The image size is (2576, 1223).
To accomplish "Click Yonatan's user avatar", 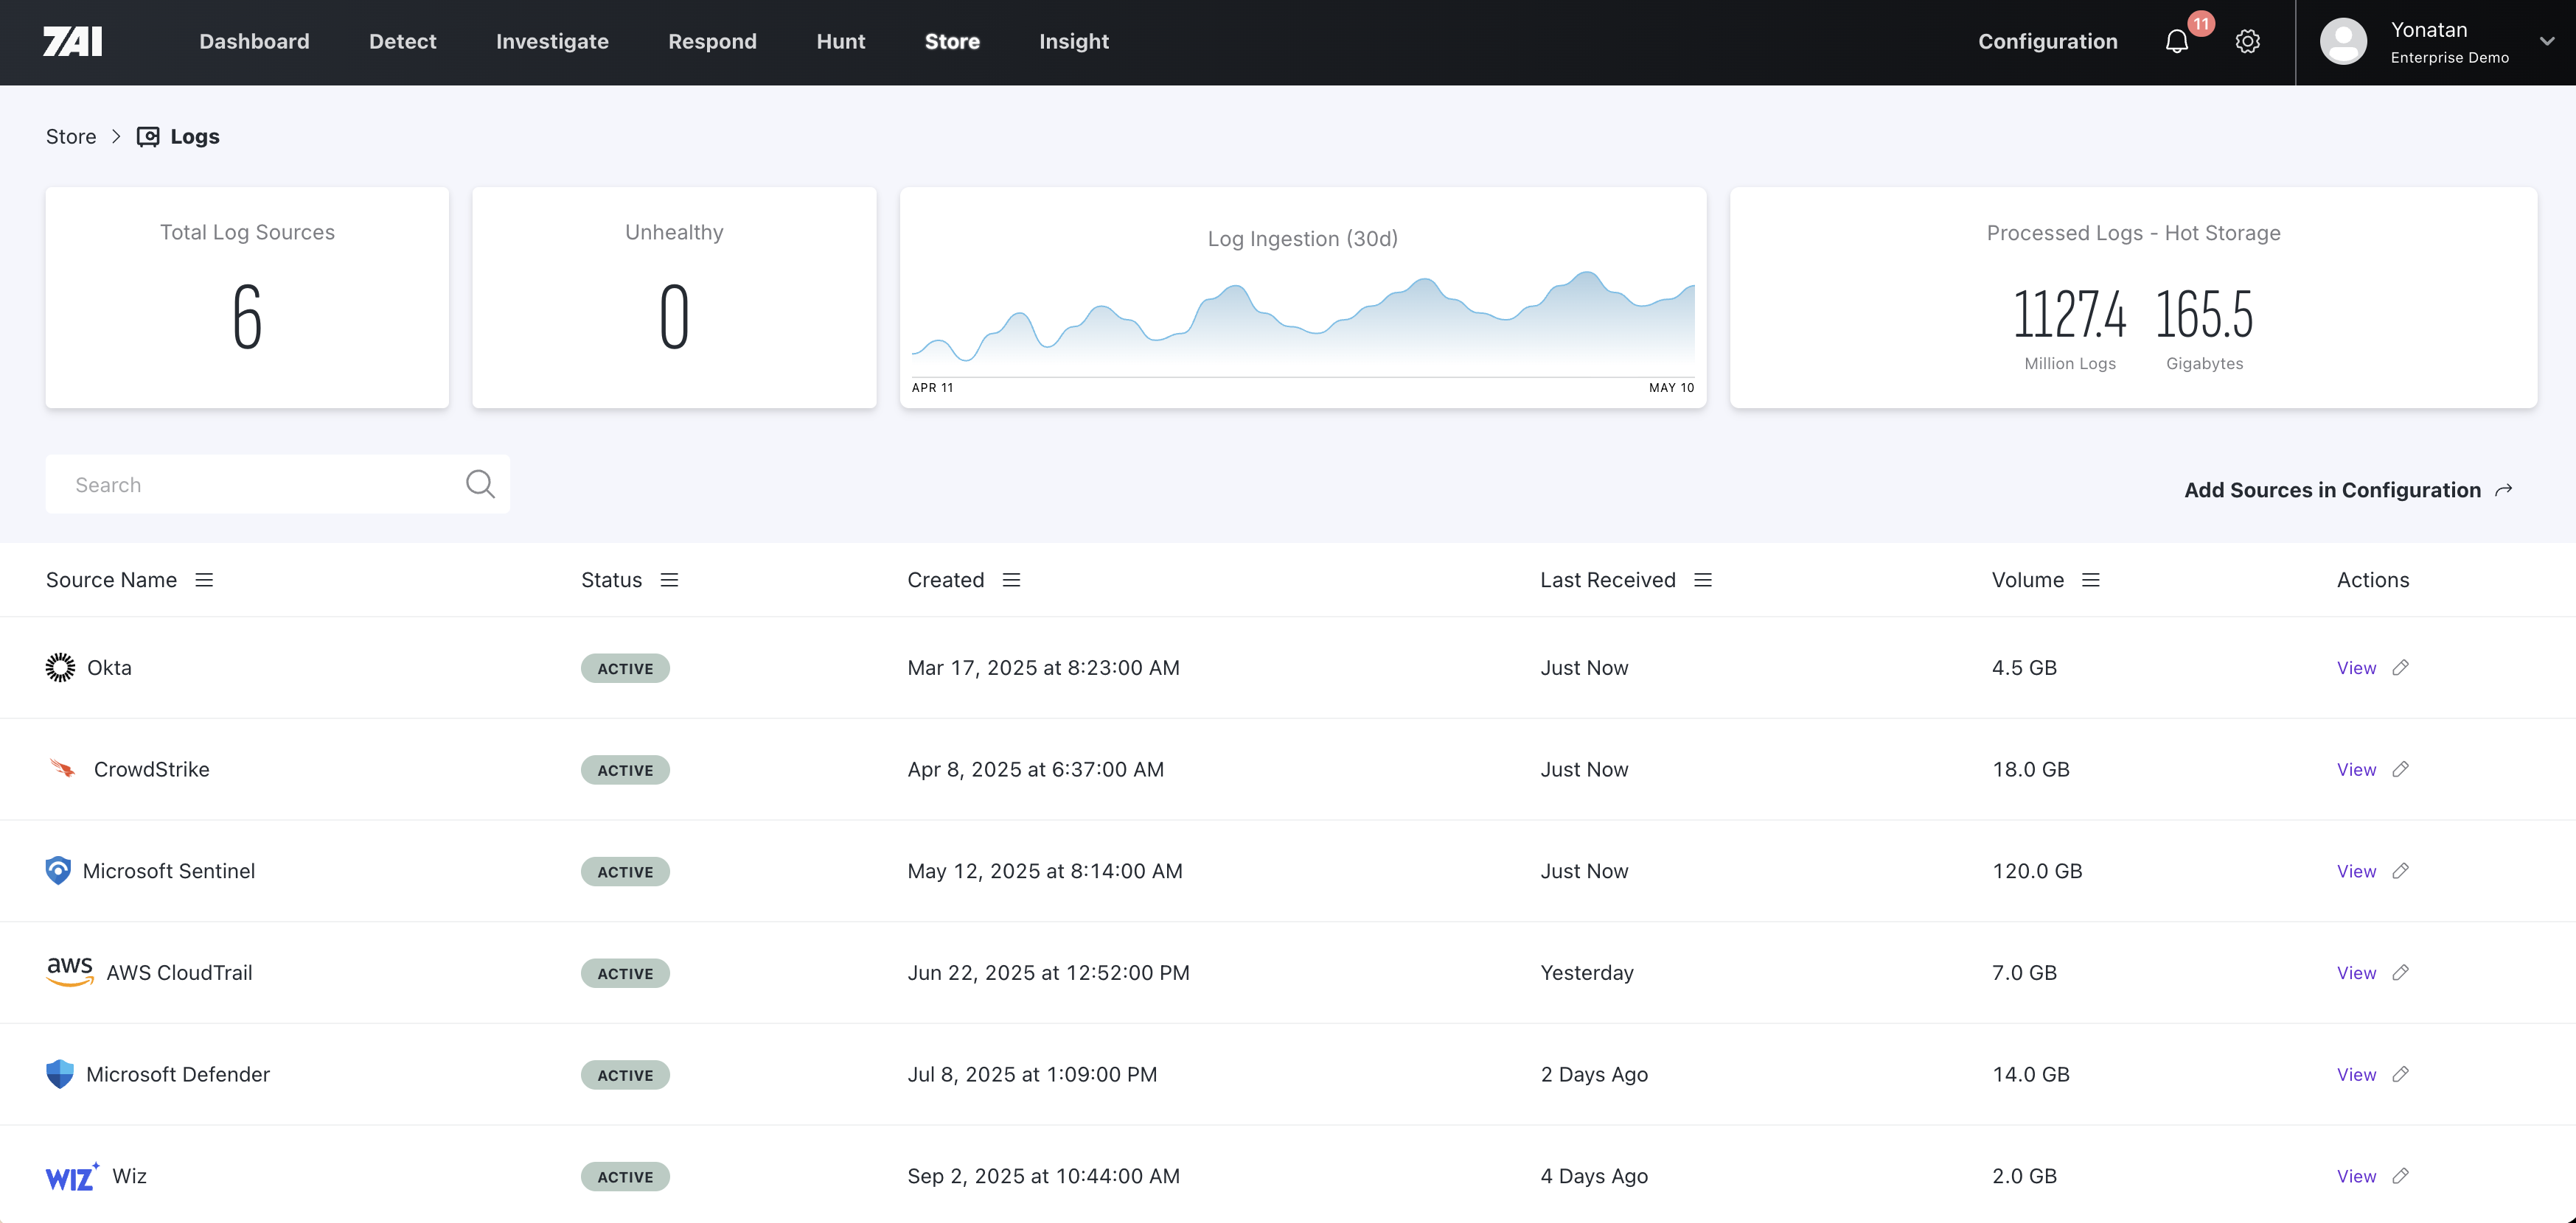I will pyautogui.click(x=2342, y=42).
